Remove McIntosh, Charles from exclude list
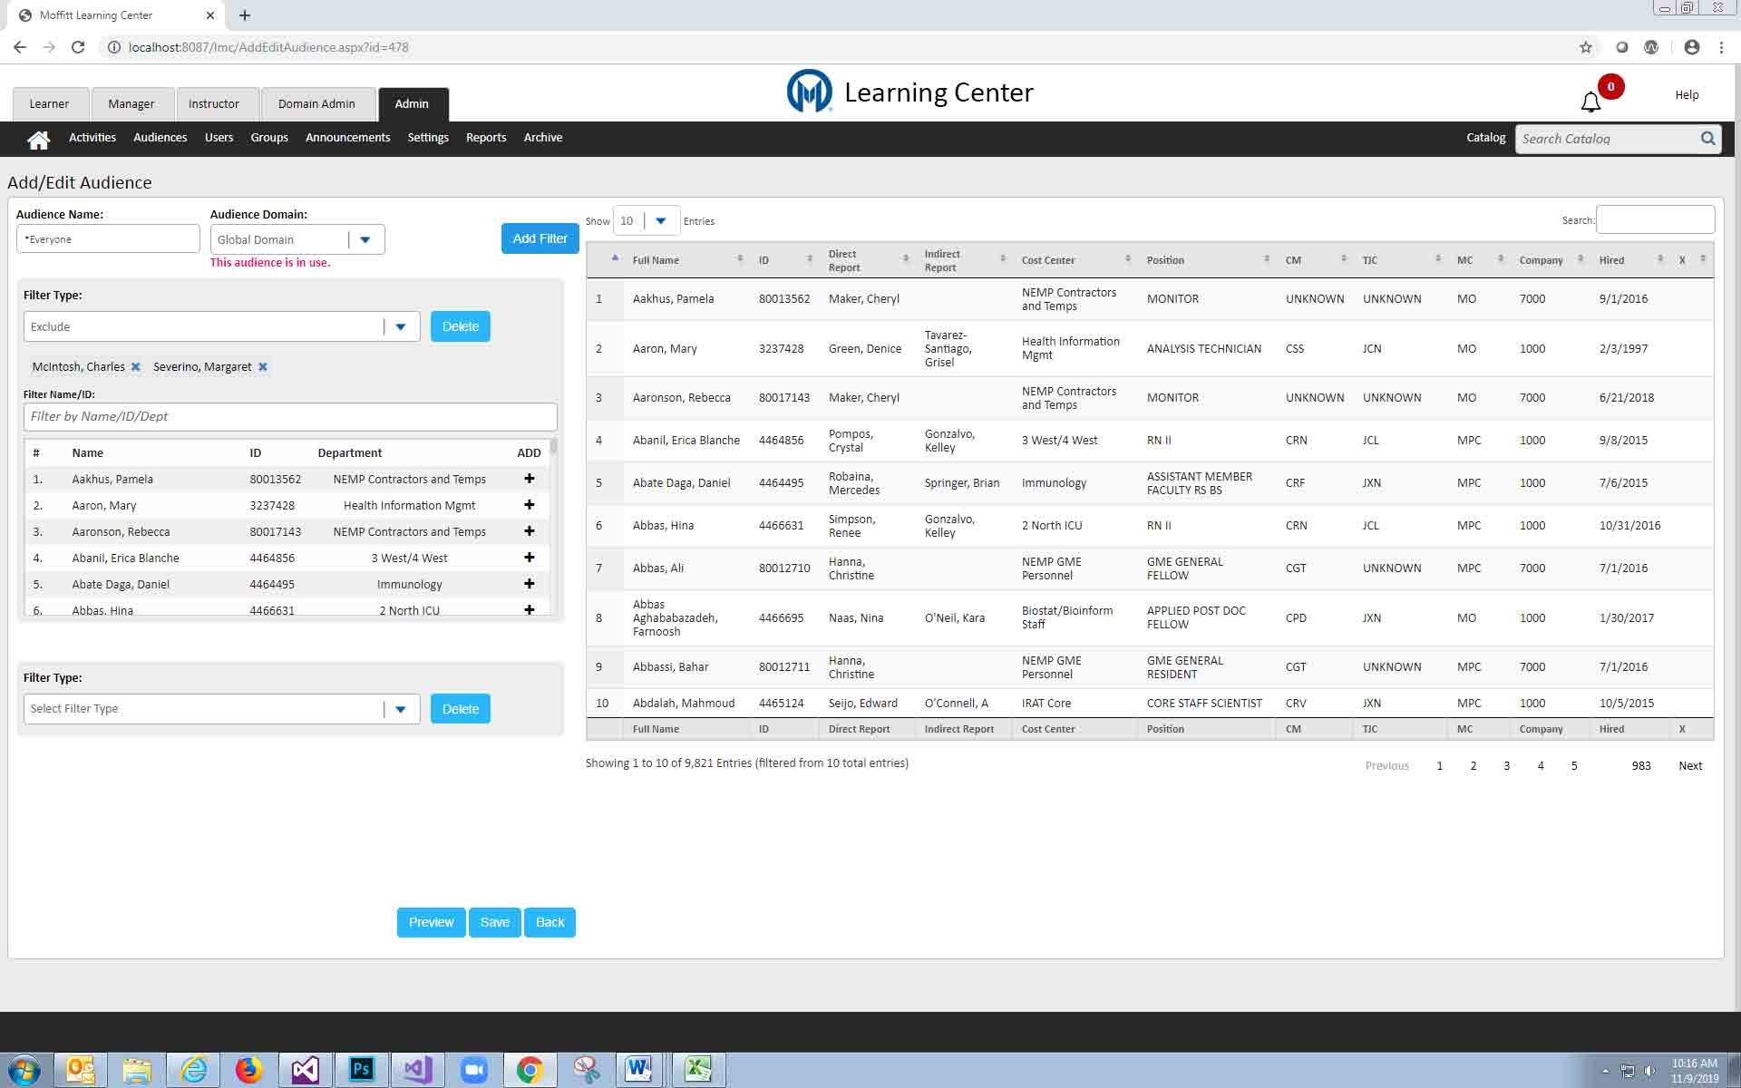 pyautogui.click(x=136, y=367)
